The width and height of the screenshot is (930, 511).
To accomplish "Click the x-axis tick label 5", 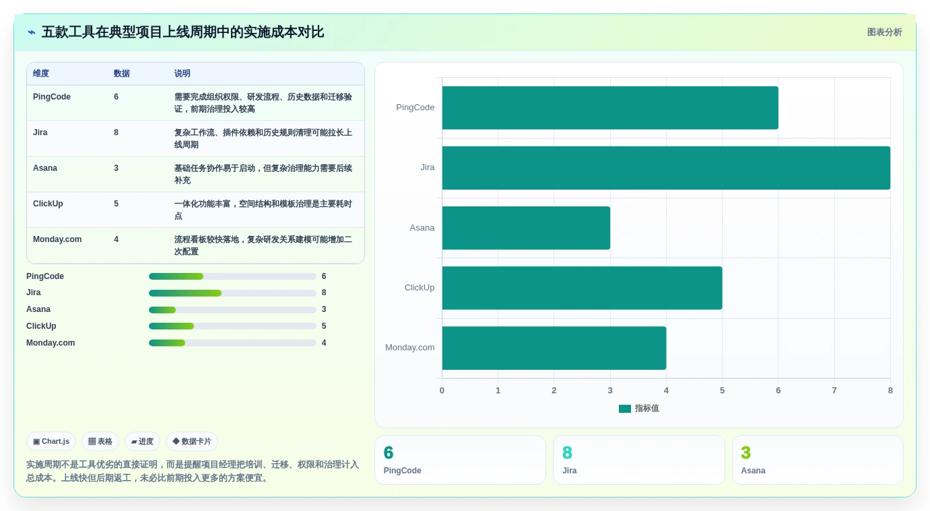I will pyautogui.click(x=723, y=391).
